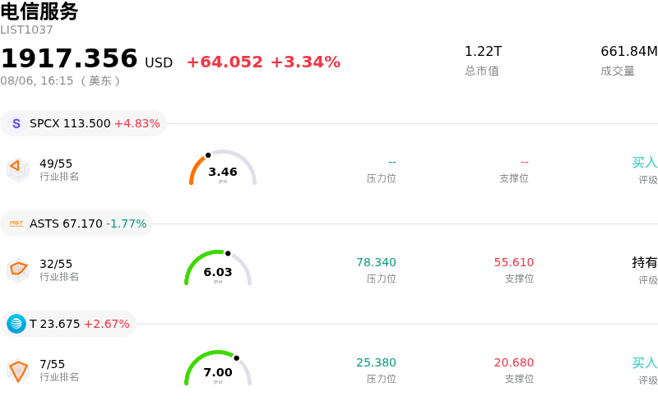
Task: Click ASTS support level 55.610
Action: click(513, 262)
